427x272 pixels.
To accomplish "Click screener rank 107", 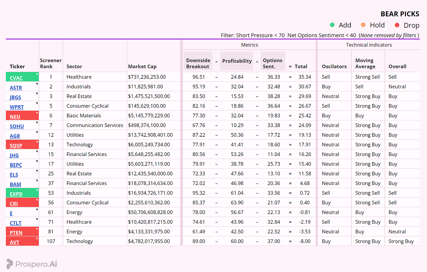I will (51, 241).
